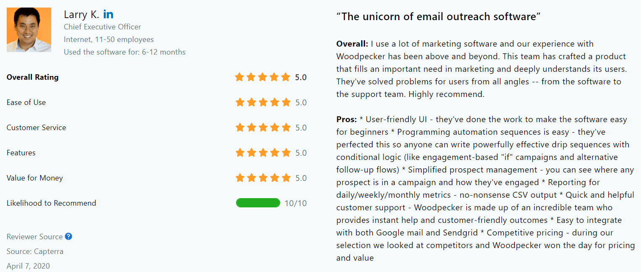
Task: Click the Likelihood to Recommend green bar
Action: pyautogui.click(x=258, y=203)
